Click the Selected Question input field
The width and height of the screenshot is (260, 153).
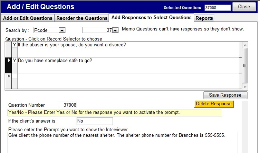[217, 8]
